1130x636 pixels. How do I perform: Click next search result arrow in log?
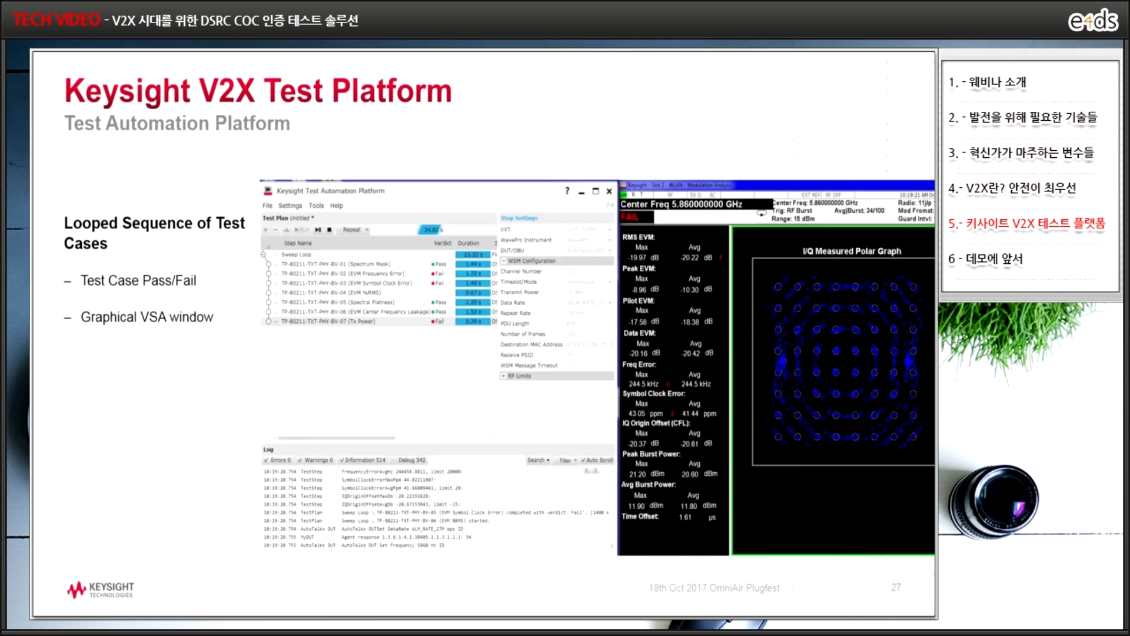point(596,471)
